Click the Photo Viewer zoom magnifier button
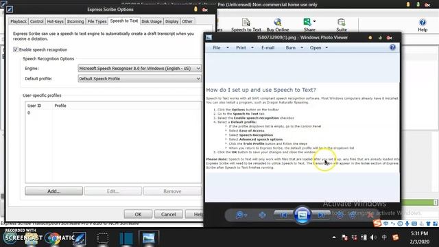 241,215
